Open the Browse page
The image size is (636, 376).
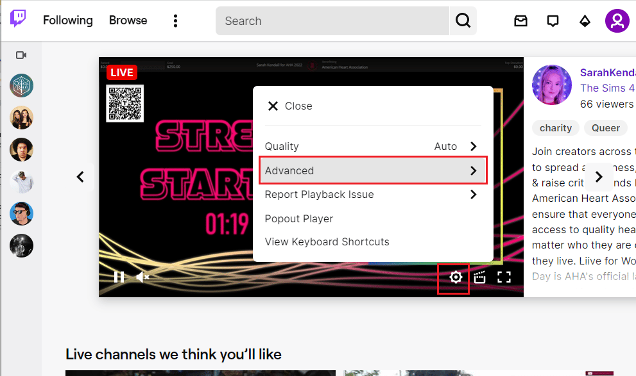click(128, 20)
